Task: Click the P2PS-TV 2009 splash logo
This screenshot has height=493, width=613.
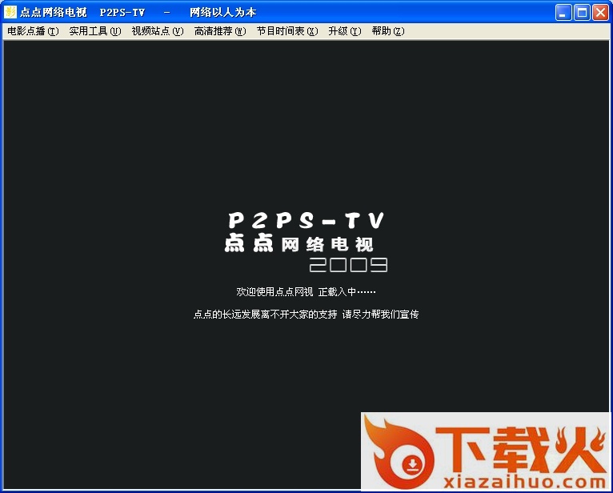Action: pyautogui.click(x=306, y=242)
